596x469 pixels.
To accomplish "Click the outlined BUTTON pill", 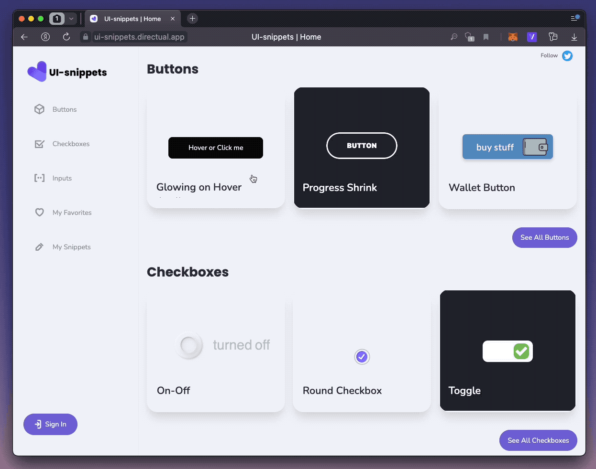I will [362, 146].
